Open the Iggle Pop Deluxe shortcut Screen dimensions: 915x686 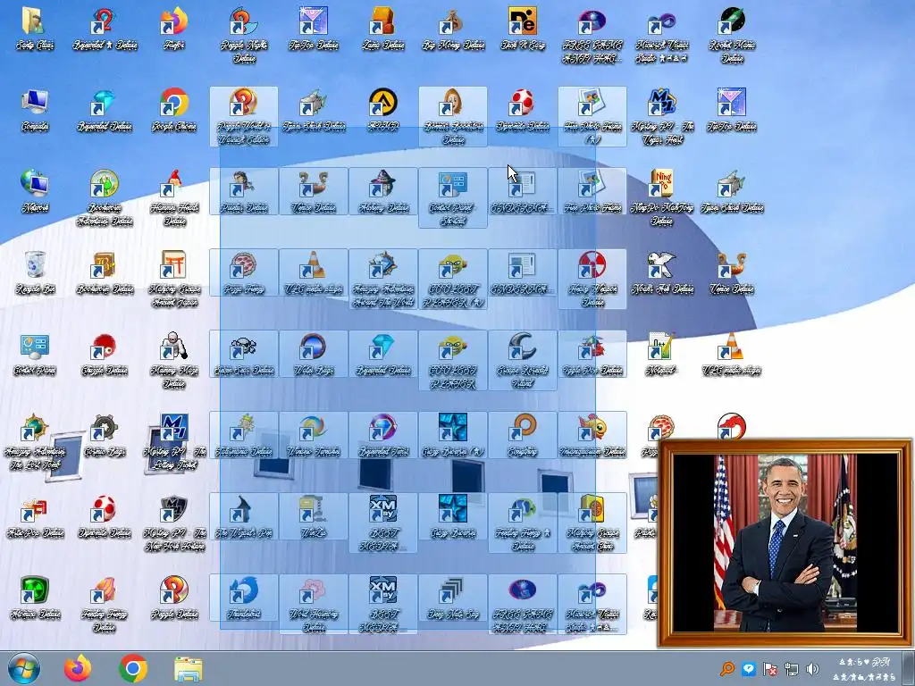592,354
